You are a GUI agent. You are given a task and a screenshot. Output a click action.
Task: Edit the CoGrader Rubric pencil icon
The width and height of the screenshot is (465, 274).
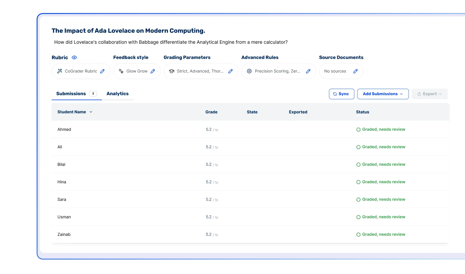click(102, 71)
